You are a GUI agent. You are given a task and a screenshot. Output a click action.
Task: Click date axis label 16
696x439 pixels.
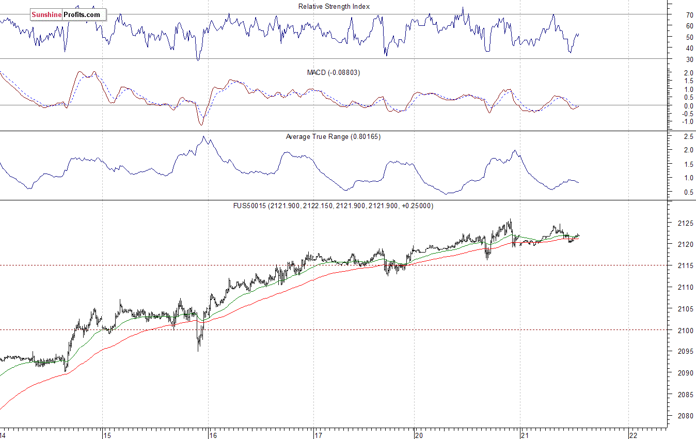point(213,435)
